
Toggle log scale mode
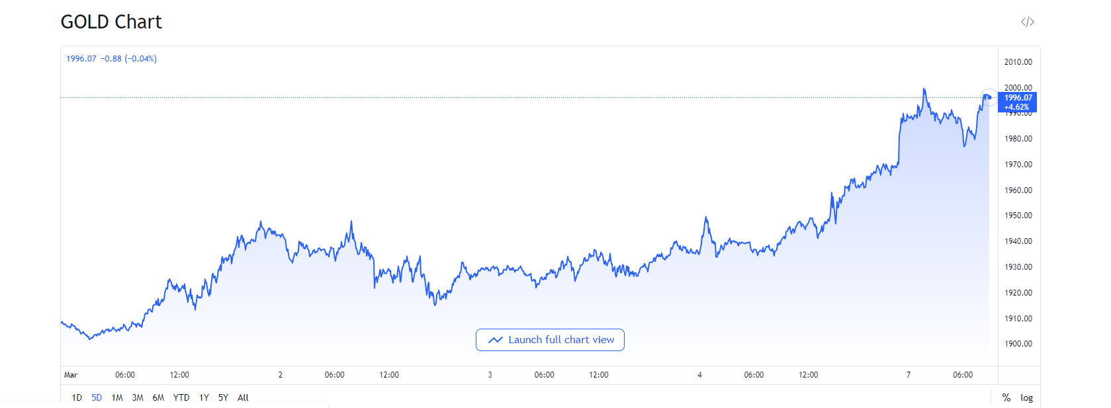(1026, 397)
